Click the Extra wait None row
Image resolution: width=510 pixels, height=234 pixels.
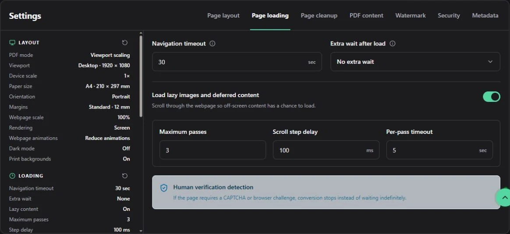tap(69, 199)
